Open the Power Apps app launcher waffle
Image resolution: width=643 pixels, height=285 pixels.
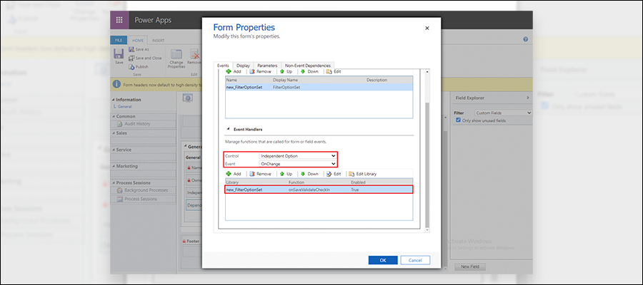coord(119,20)
